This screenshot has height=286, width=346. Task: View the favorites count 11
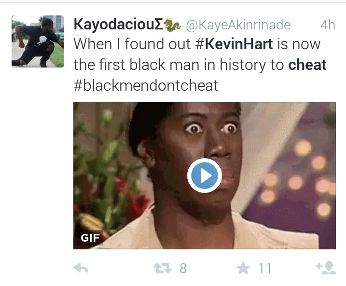265,268
